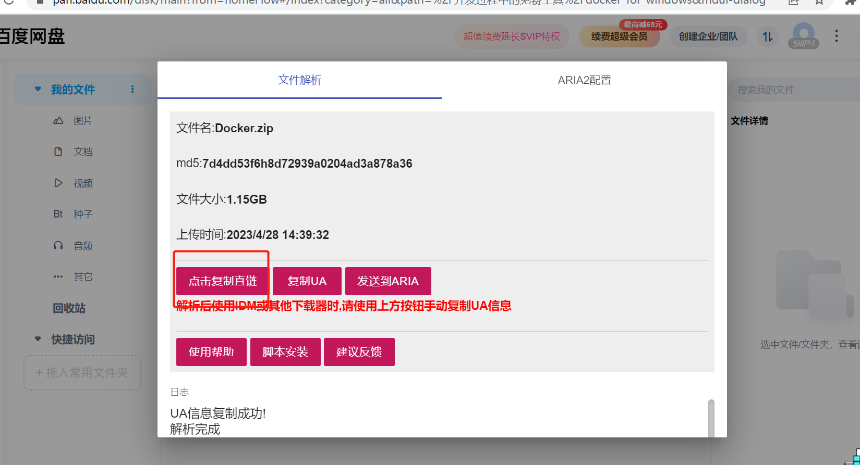Image resolution: width=860 pixels, height=465 pixels.
Task: Open the vertical dots menu beside 我的文件
Action: point(132,90)
